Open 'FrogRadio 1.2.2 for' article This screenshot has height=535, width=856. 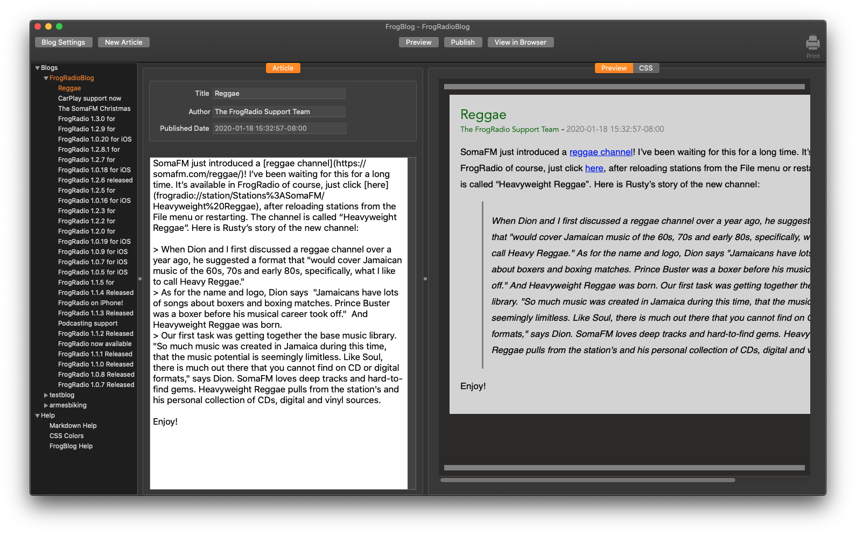coord(87,221)
